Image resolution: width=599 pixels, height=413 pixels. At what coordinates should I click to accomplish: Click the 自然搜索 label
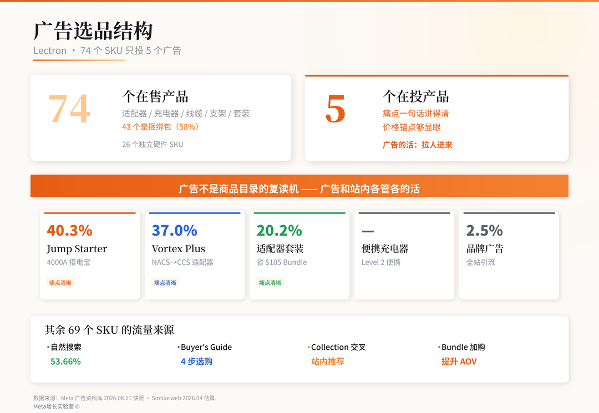tap(65, 347)
